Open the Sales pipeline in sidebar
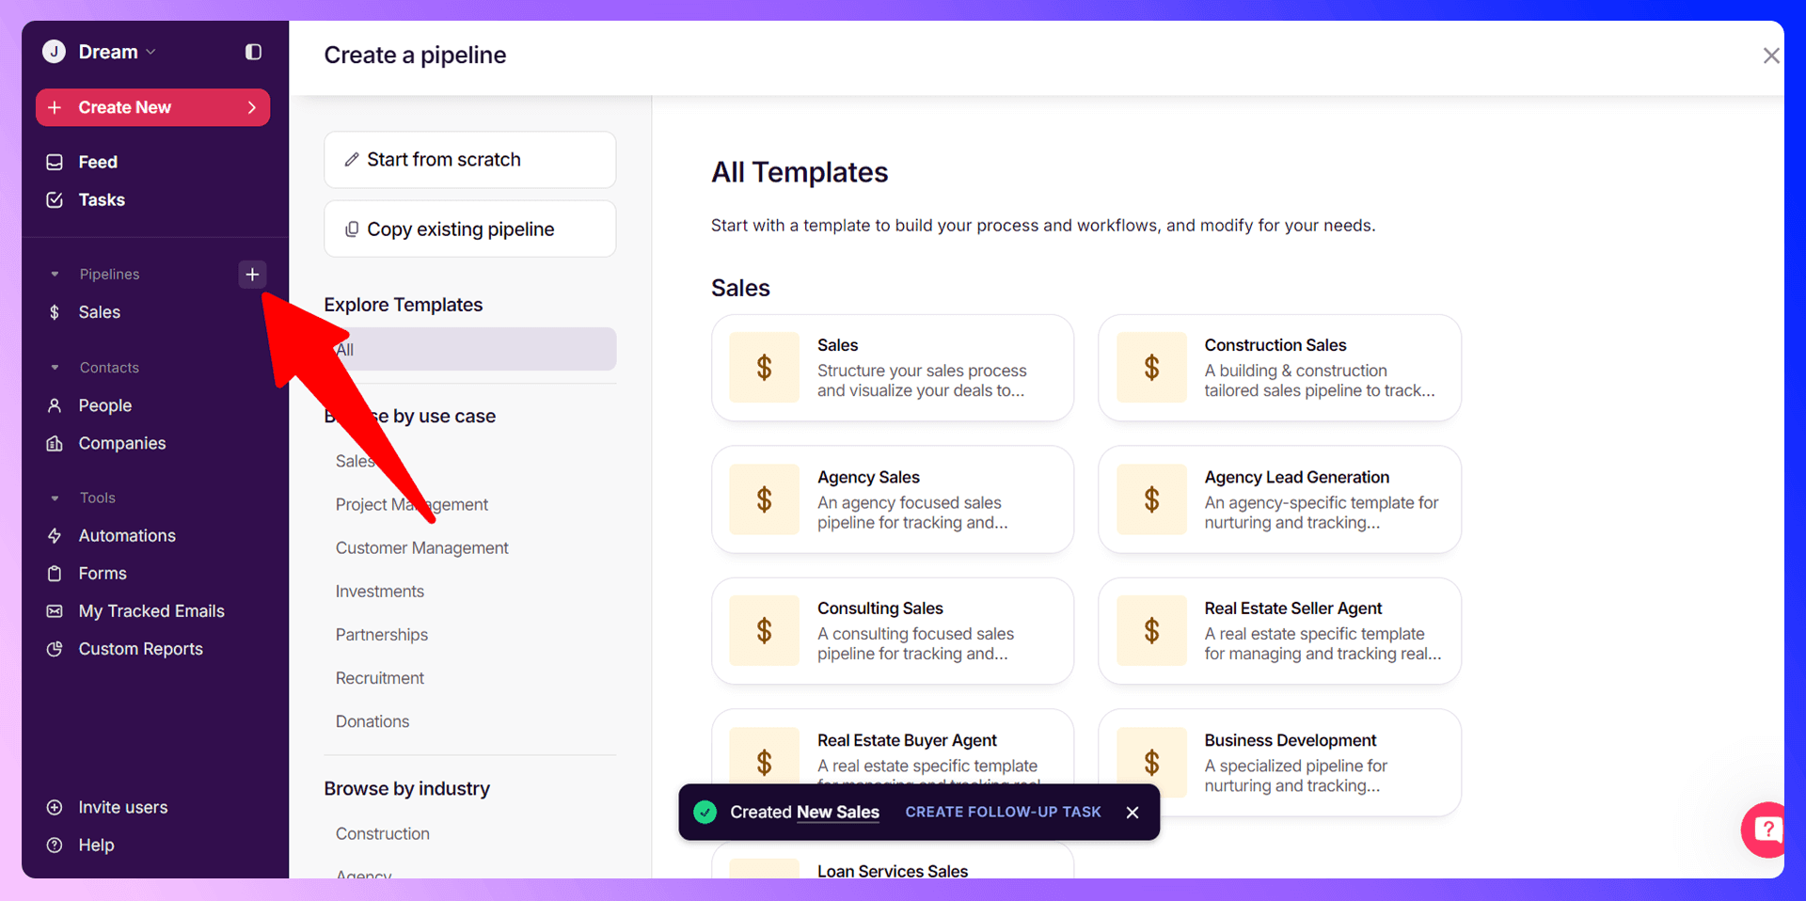This screenshot has width=1806, height=901. point(100,312)
